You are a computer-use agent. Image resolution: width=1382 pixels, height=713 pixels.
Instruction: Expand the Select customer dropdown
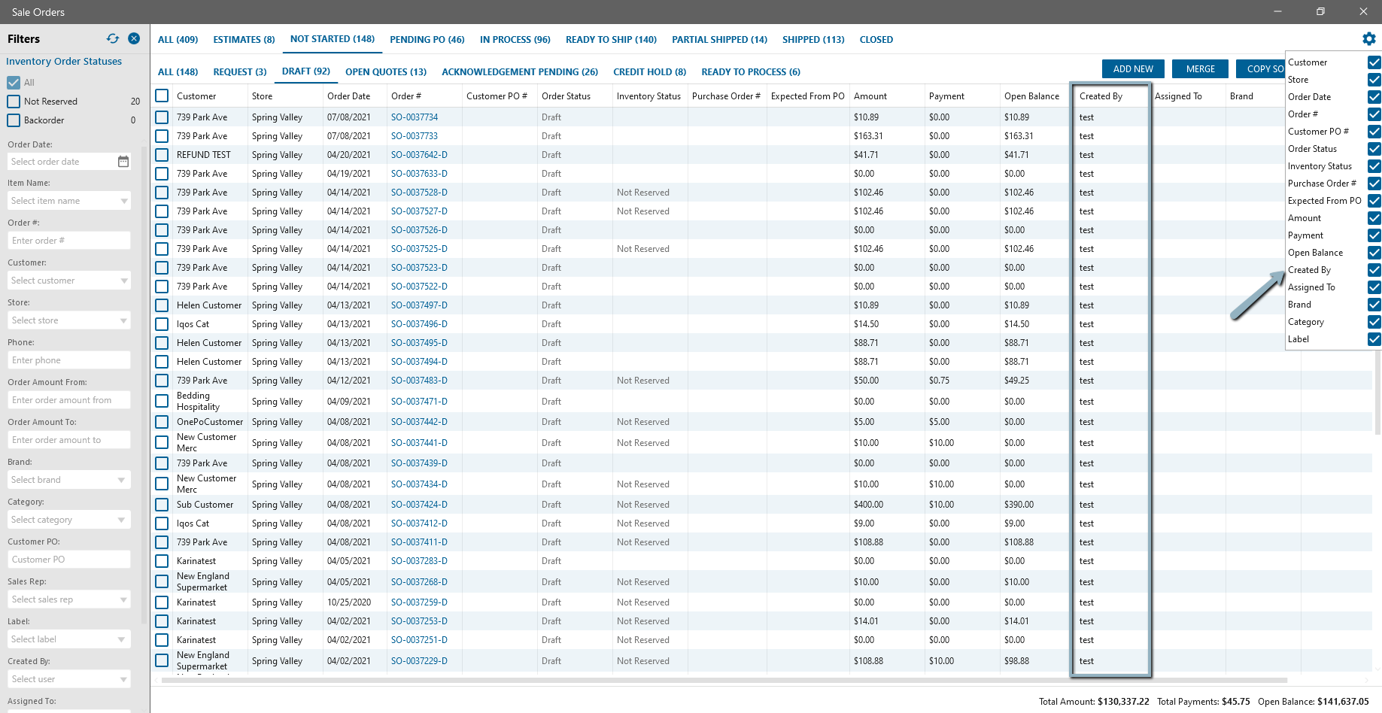coord(69,281)
